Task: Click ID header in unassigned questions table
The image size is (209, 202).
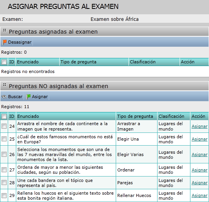Action: (x=12, y=116)
